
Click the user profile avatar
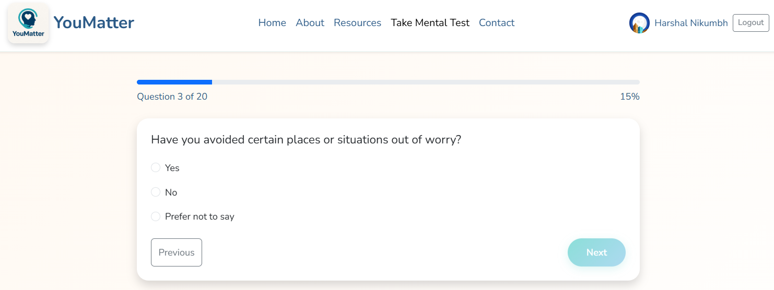click(x=639, y=23)
